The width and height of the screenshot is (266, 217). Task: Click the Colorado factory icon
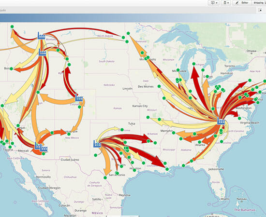(79, 98)
